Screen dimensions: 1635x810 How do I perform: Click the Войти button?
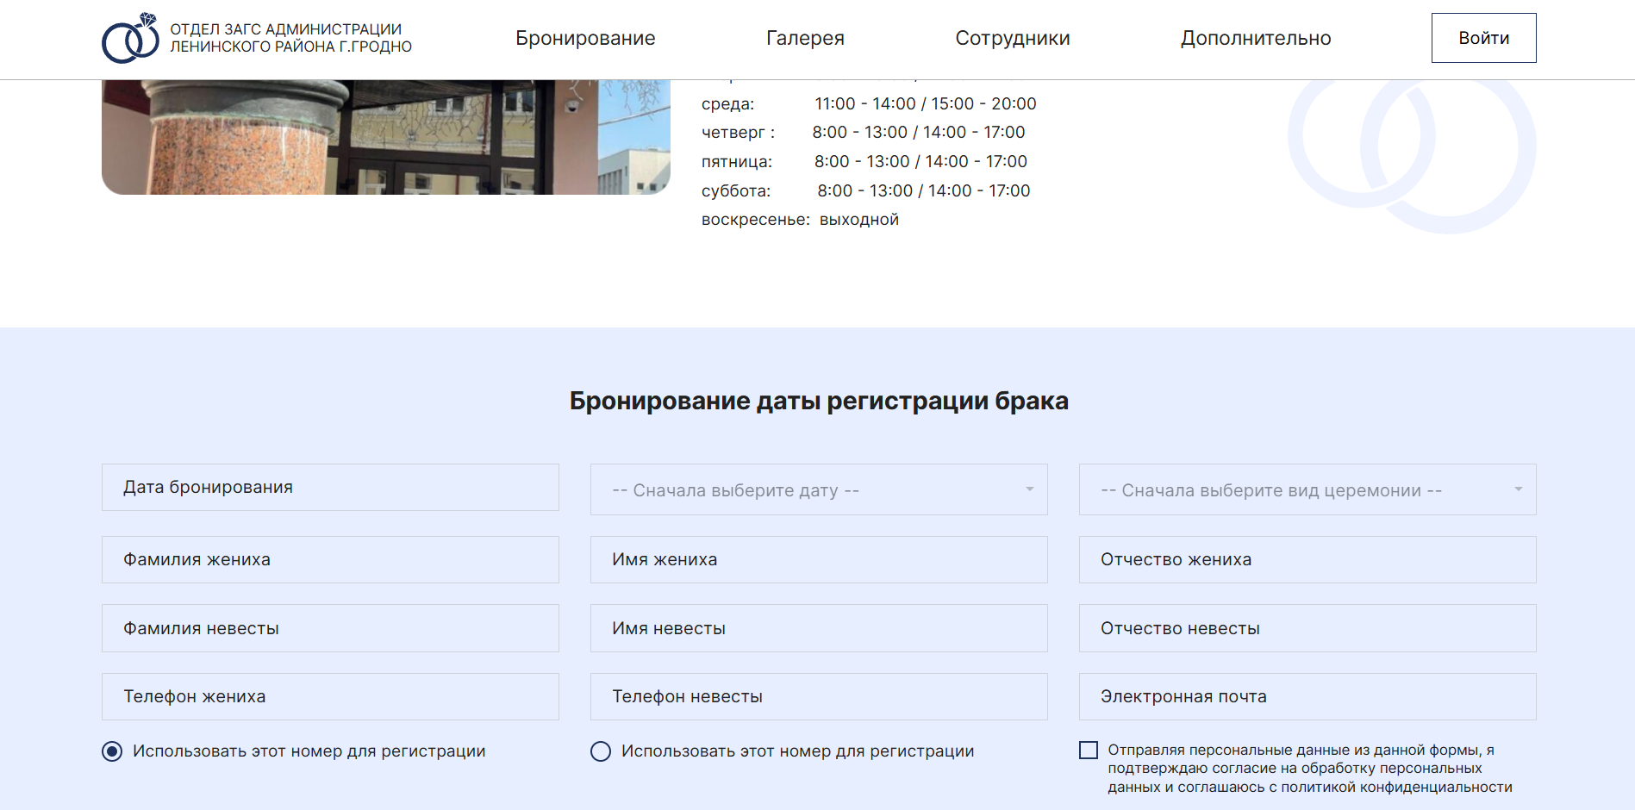(1483, 38)
